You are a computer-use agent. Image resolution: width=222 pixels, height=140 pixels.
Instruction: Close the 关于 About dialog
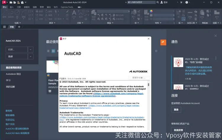(x=149, y=39)
